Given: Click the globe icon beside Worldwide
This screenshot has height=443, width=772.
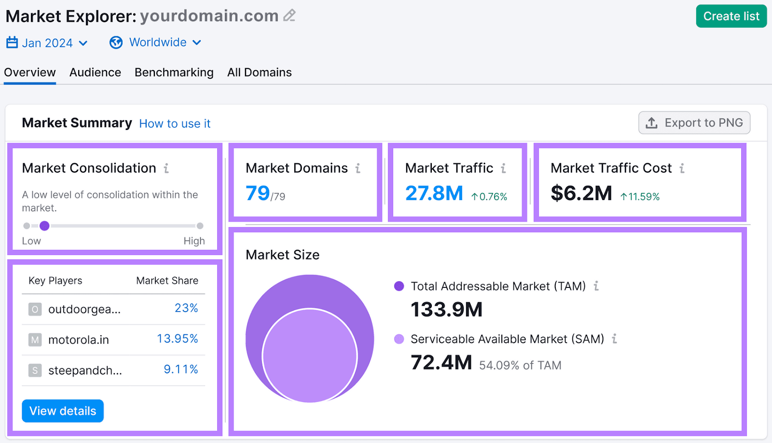Looking at the screenshot, I should click(116, 43).
